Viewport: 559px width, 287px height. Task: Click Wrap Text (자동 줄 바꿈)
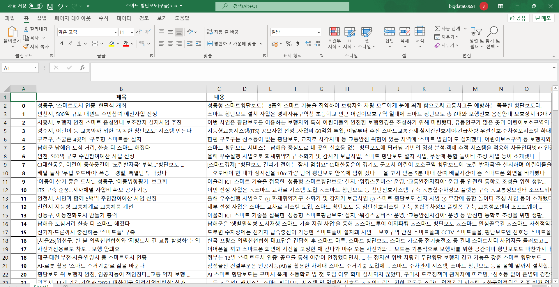[x=223, y=32]
